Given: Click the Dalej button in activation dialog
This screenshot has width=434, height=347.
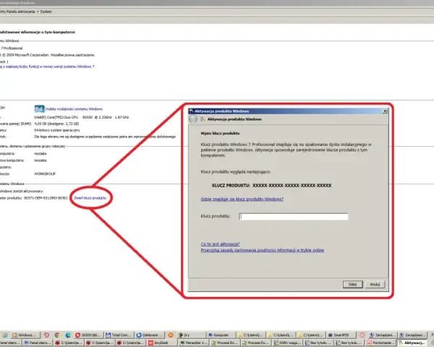Looking at the screenshot, I should coord(353,284).
